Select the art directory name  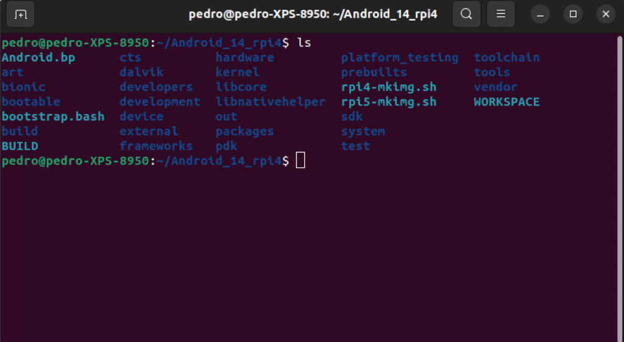[12, 72]
